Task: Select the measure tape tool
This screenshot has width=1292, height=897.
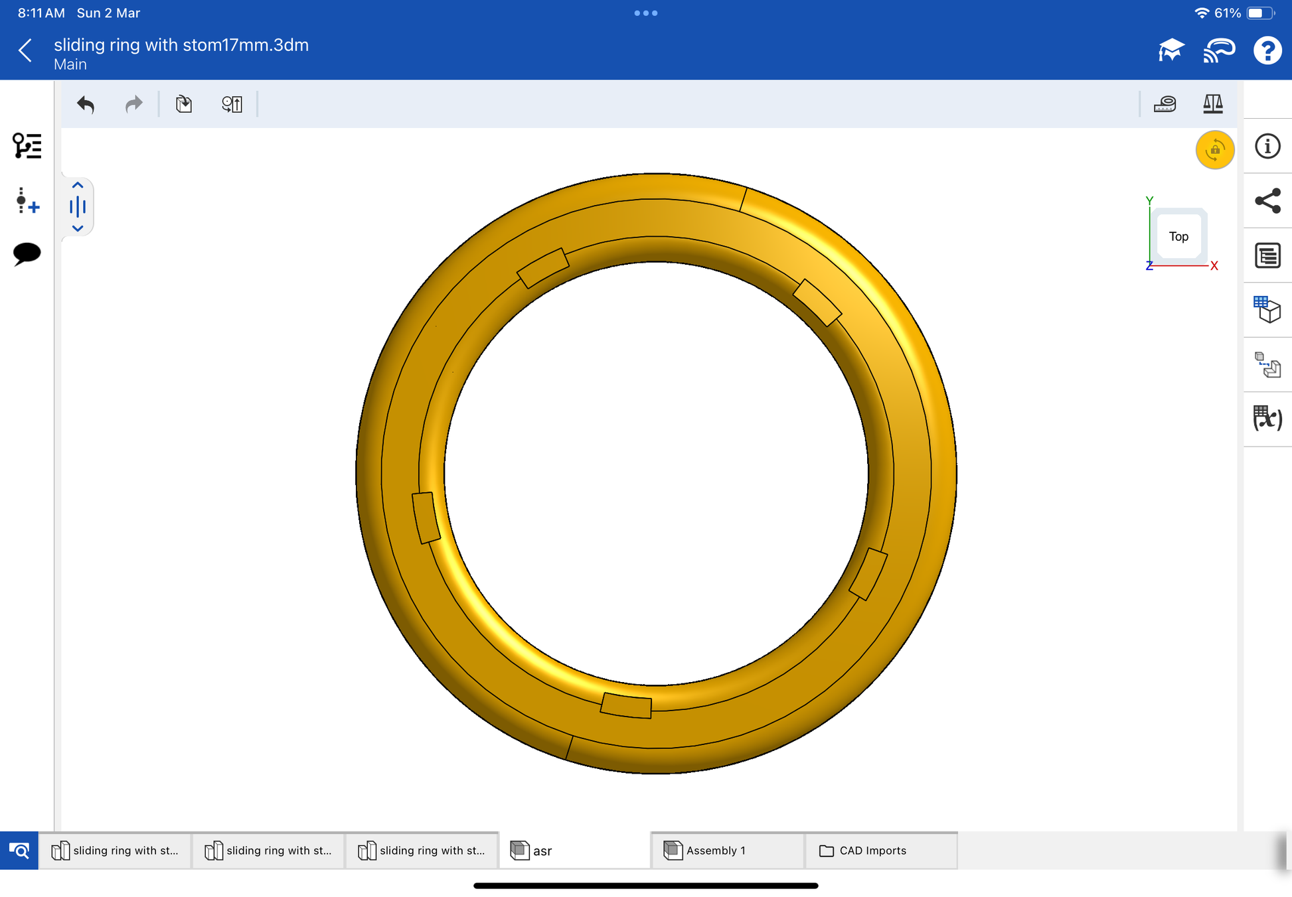Action: click(x=1165, y=104)
